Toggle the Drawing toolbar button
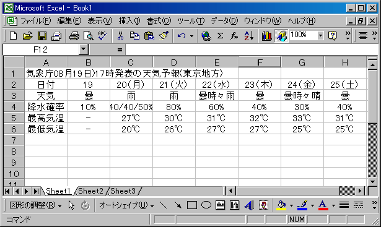 pyautogui.click(x=281, y=36)
